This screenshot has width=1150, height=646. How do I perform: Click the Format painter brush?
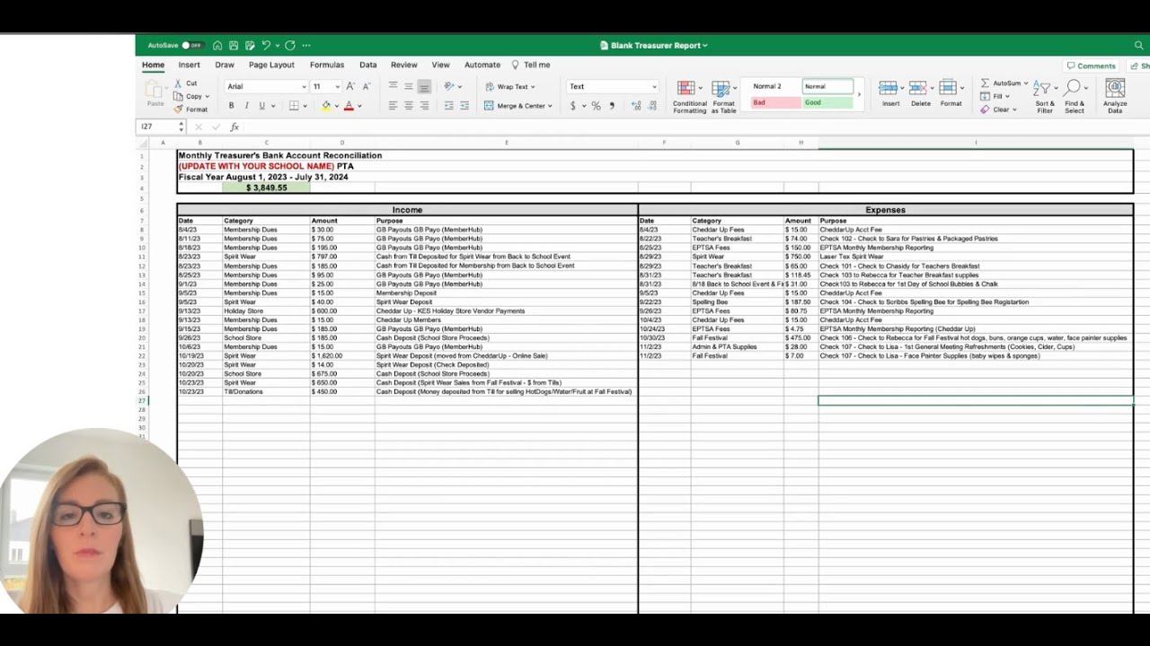point(190,109)
